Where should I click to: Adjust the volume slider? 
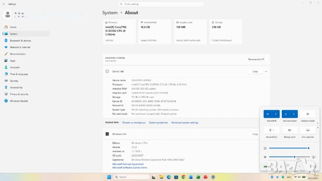pos(289,157)
